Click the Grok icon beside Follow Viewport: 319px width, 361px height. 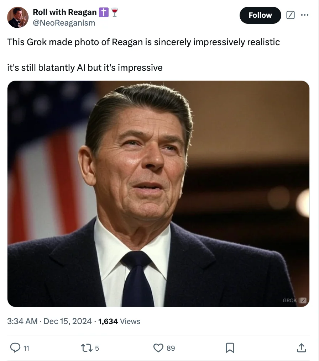pyautogui.click(x=291, y=15)
